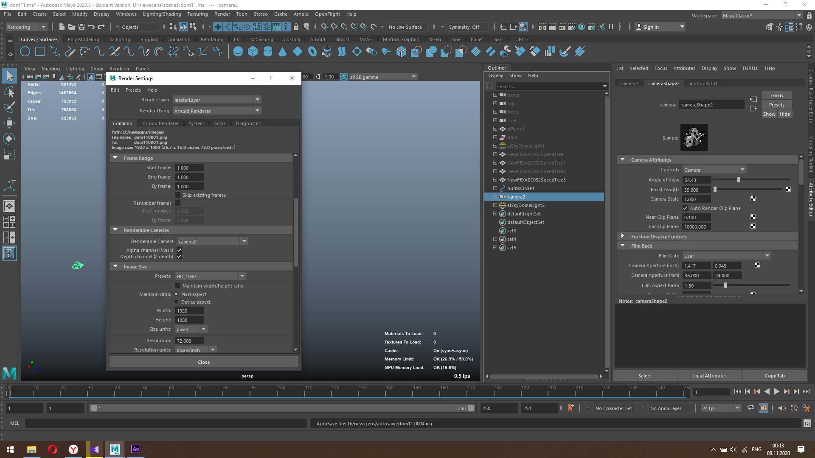Toggle Alpha channel (Mask) checkbox
Screen dimensions: 815x458
(180, 250)
